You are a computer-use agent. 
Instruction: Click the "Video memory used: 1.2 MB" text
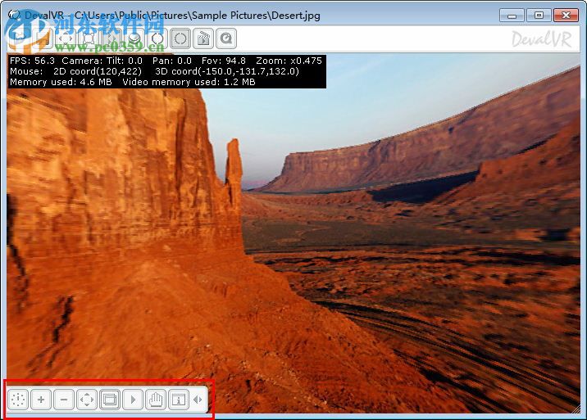[x=189, y=82]
